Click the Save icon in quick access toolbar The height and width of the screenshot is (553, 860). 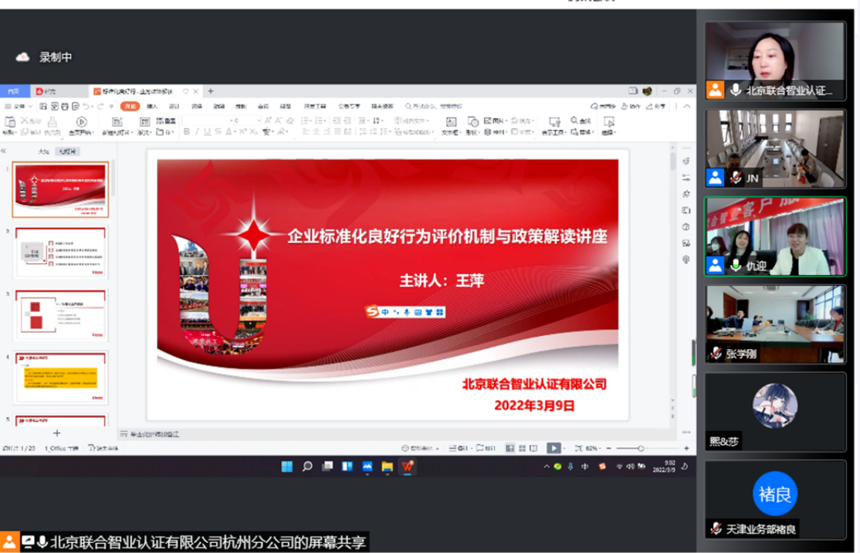43,107
